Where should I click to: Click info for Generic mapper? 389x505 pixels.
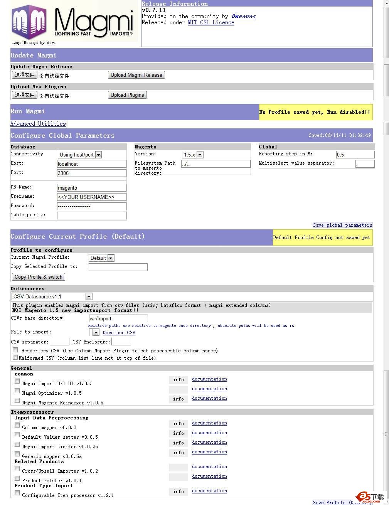pyautogui.click(x=178, y=453)
